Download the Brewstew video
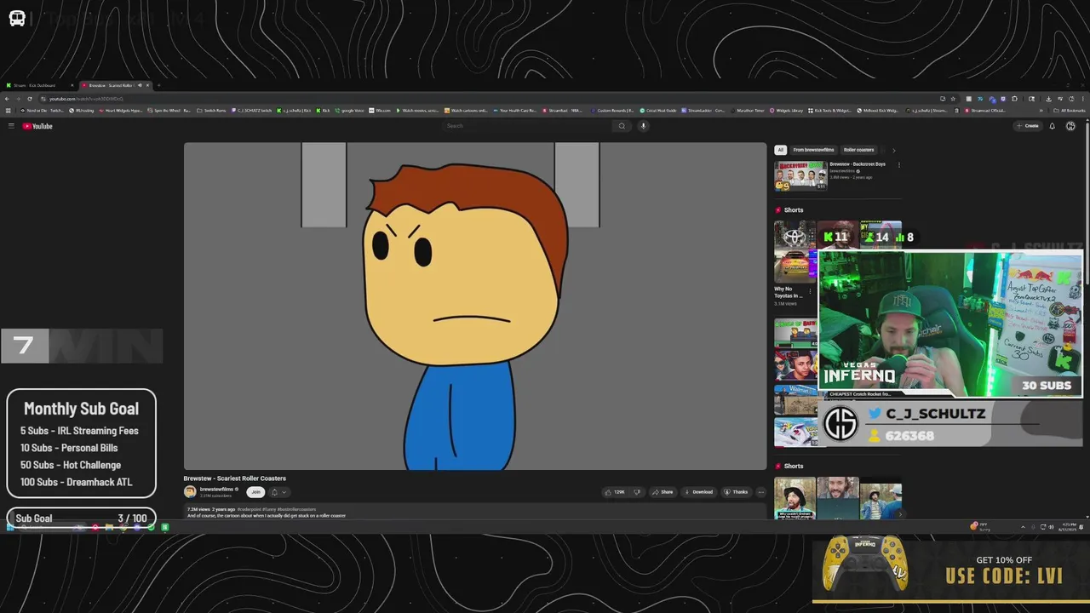The width and height of the screenshot is (1090, 613). point(698,491)
